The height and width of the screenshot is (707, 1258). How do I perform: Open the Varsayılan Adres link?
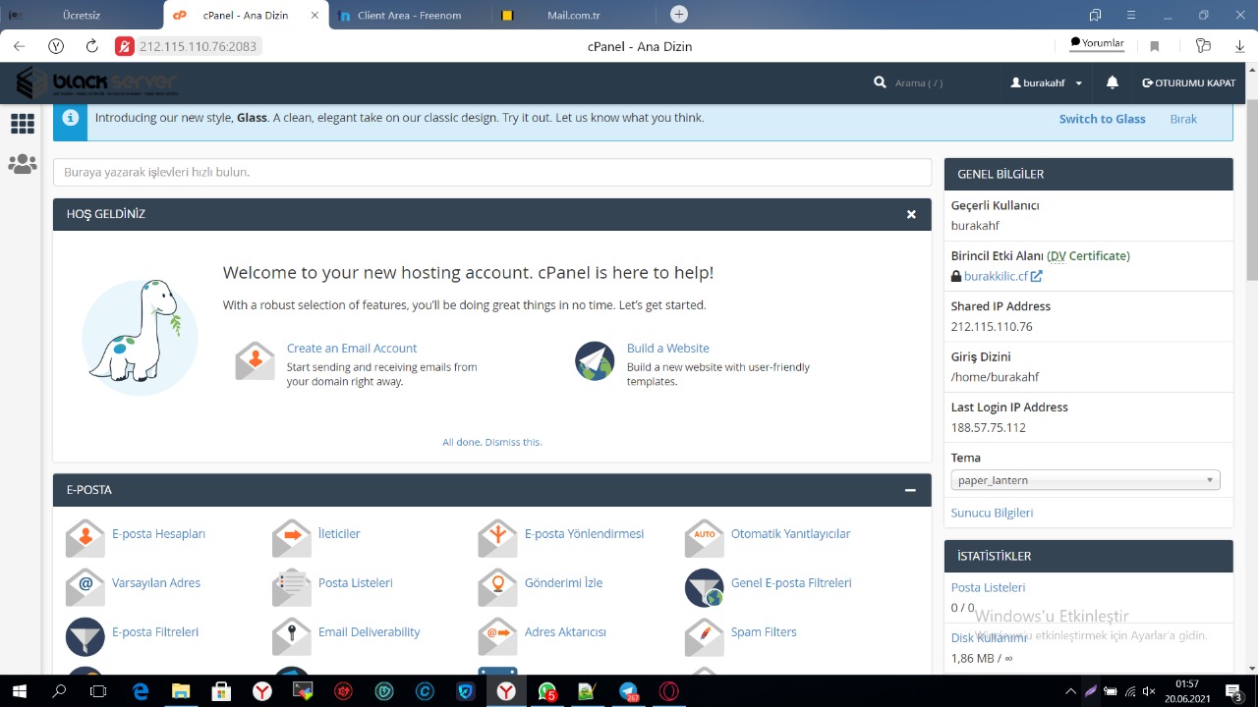[x=156, y=582]
